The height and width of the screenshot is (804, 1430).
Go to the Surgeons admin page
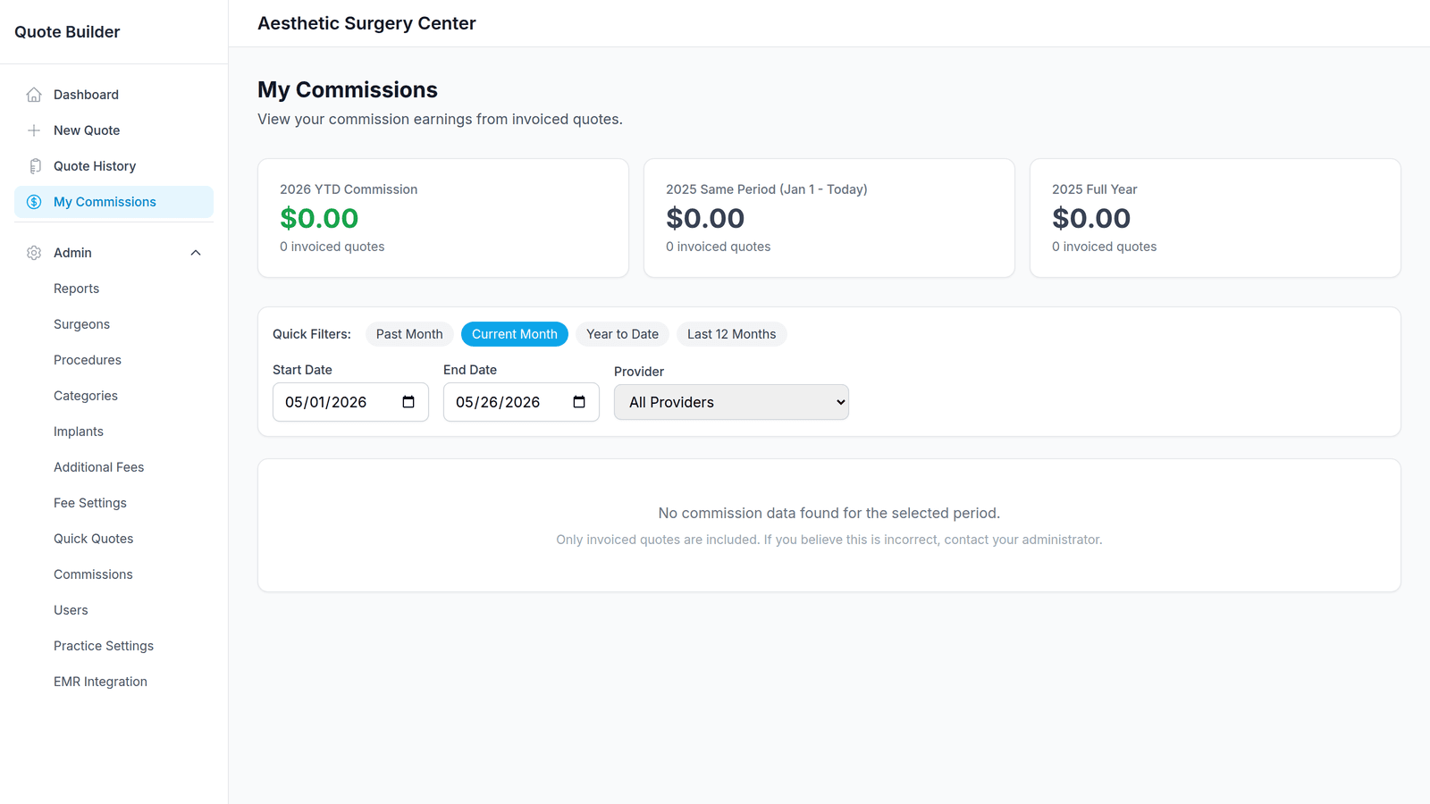click(x=81, y=324)
